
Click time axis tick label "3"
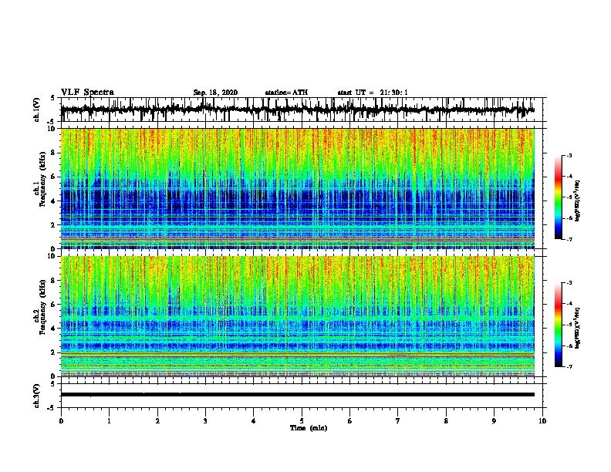click(205, 421)
